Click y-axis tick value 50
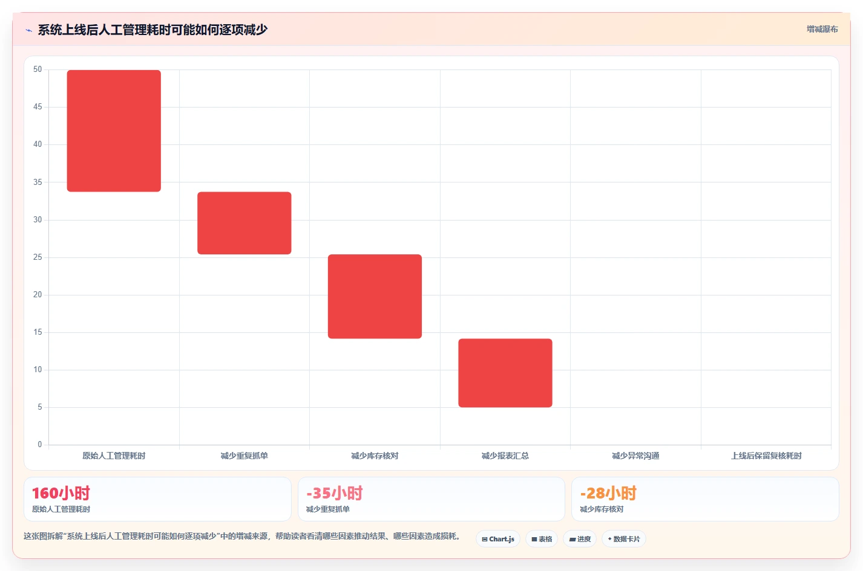Image resolution: width=863 pixels, height=571 pixels. click(38, 69)
